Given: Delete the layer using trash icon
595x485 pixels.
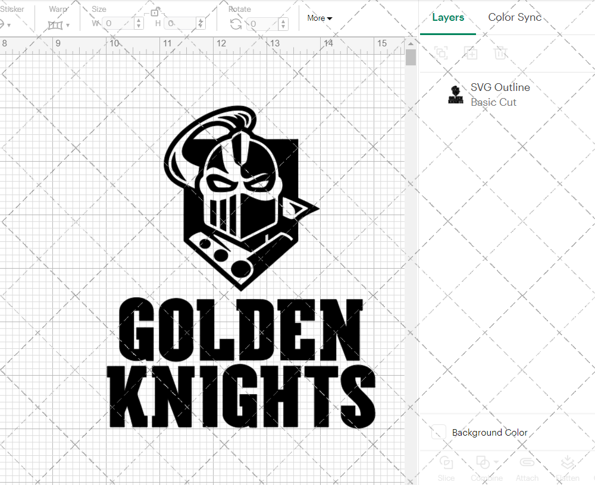Looking at the screenshot, I should pos(500,53).
